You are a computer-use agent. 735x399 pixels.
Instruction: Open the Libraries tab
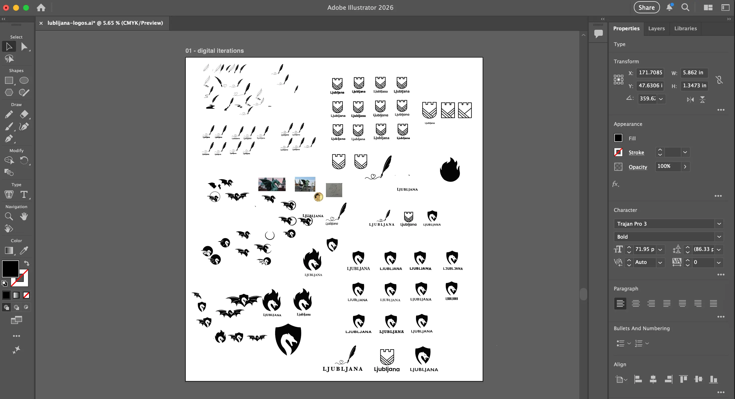pos(685,29)
